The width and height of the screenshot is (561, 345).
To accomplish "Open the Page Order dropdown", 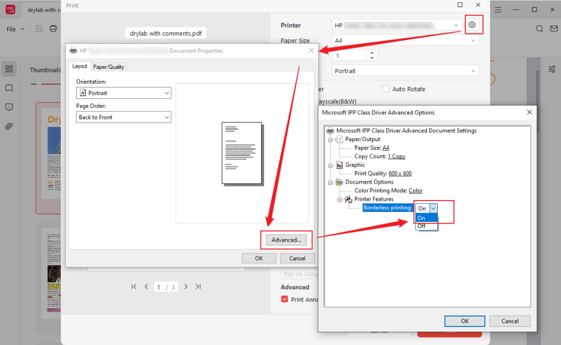I will pyautogui.click(x=123, y=117).
